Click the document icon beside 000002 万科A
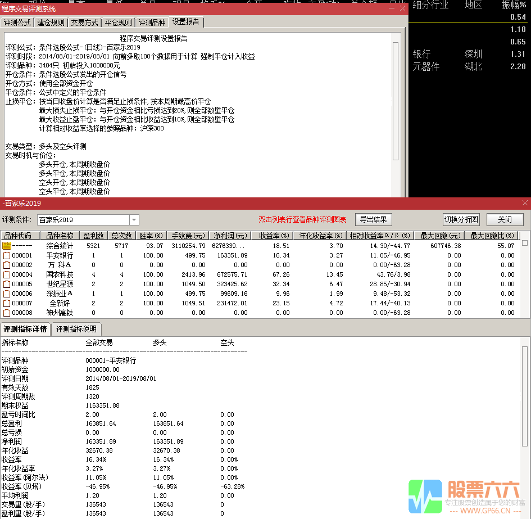 click(7, 264)
